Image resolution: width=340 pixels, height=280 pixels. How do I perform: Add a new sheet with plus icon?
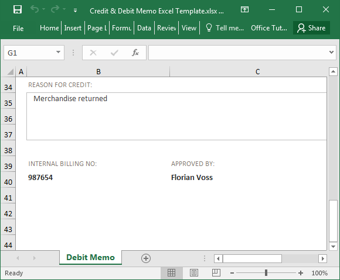point(146,258)
